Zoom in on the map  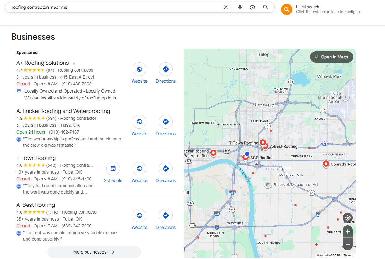348,231
